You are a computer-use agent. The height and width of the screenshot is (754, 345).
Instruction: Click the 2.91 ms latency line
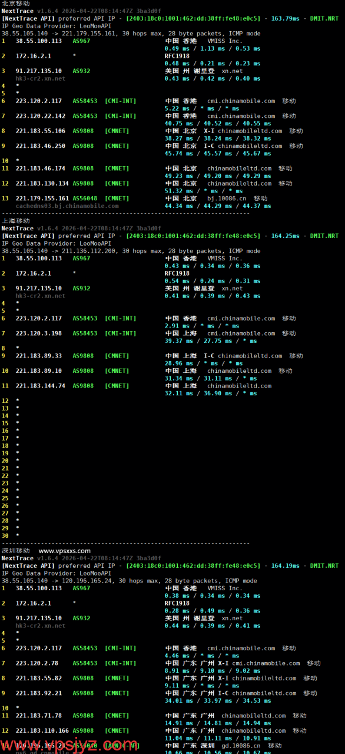(x=202, y=326)
